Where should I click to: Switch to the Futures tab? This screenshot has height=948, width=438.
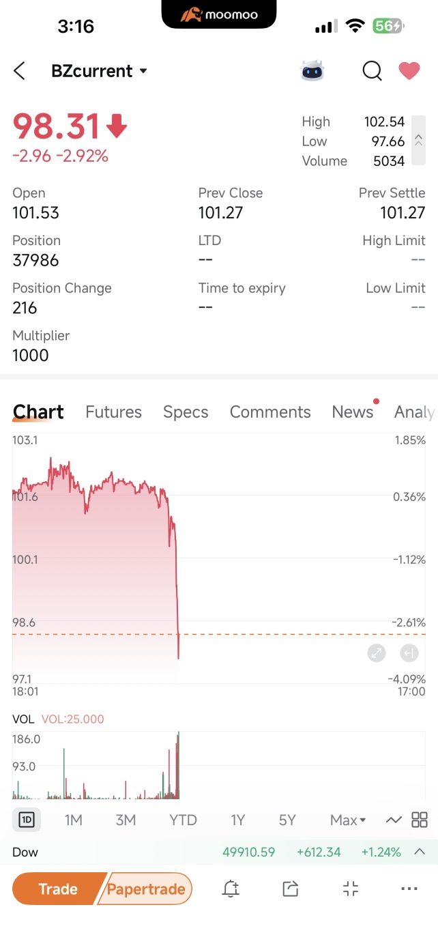(x=113, y=412)
